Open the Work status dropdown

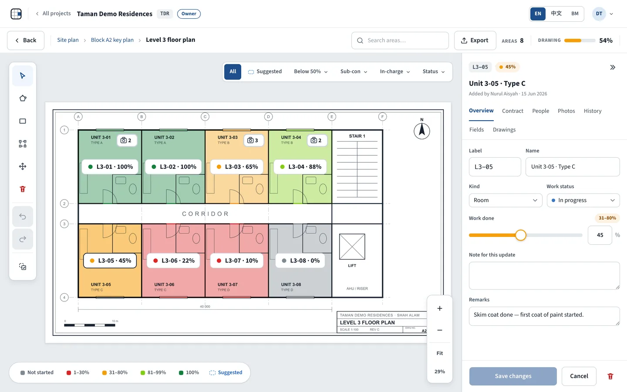[583, 200]
